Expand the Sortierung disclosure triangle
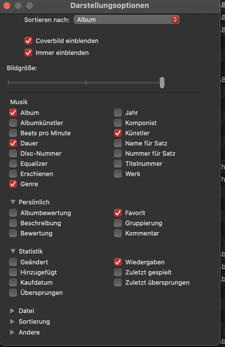This screenshot has height=347, width=225. [12, 322]
